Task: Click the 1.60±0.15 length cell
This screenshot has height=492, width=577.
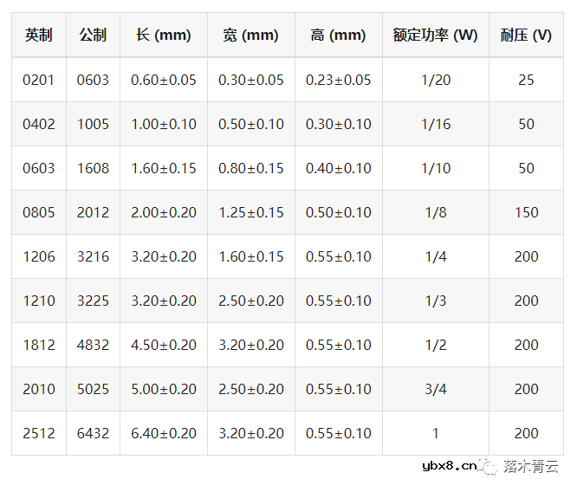Action: [x=164, y=168]
